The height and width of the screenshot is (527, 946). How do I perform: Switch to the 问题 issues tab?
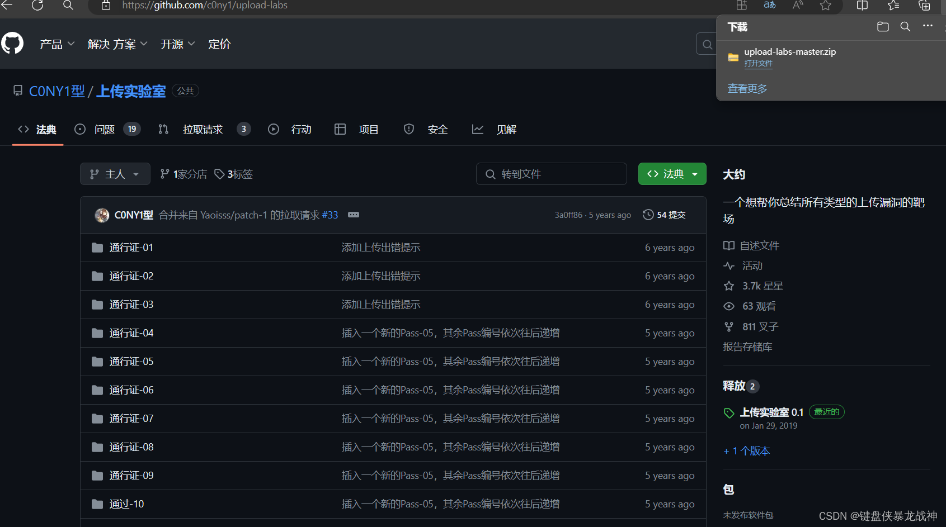pyautogui.click(x=104, y=129)
